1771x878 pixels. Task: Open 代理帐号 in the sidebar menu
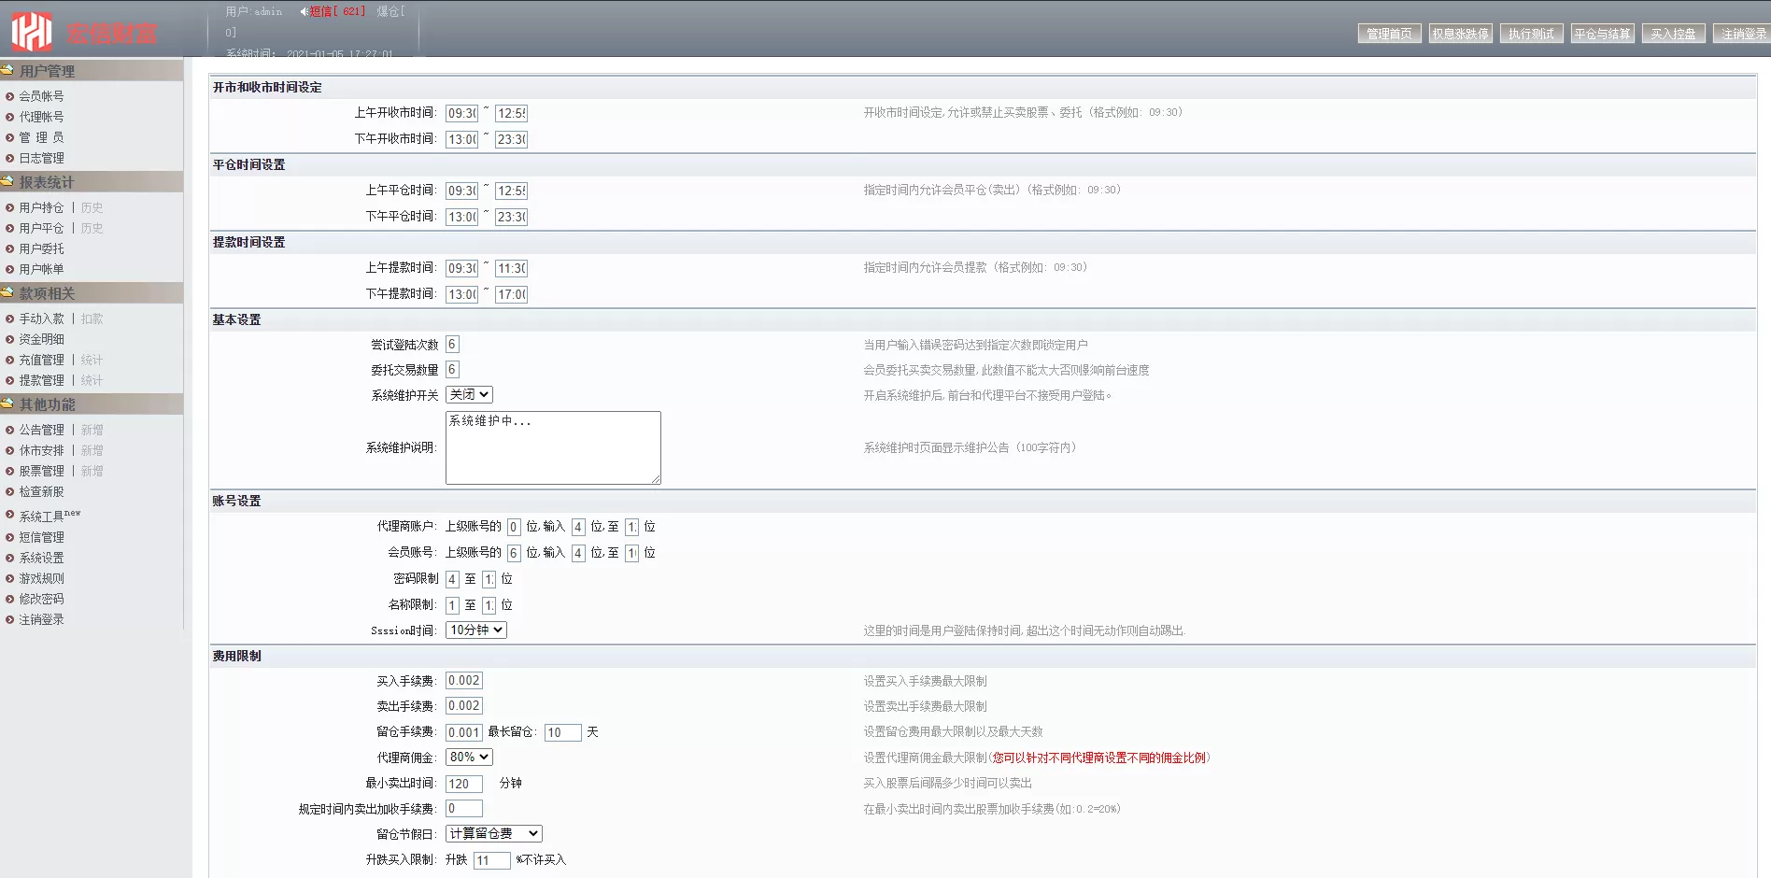pos(42,117)
